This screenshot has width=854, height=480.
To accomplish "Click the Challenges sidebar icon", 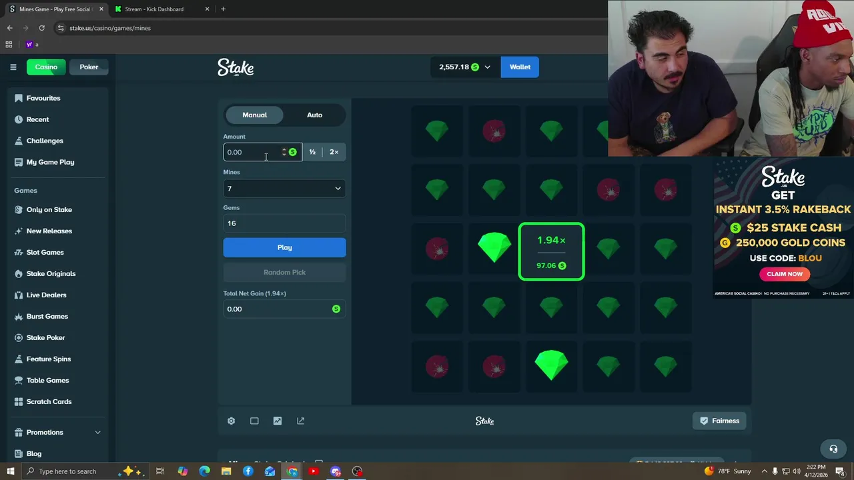I will 19,141.
